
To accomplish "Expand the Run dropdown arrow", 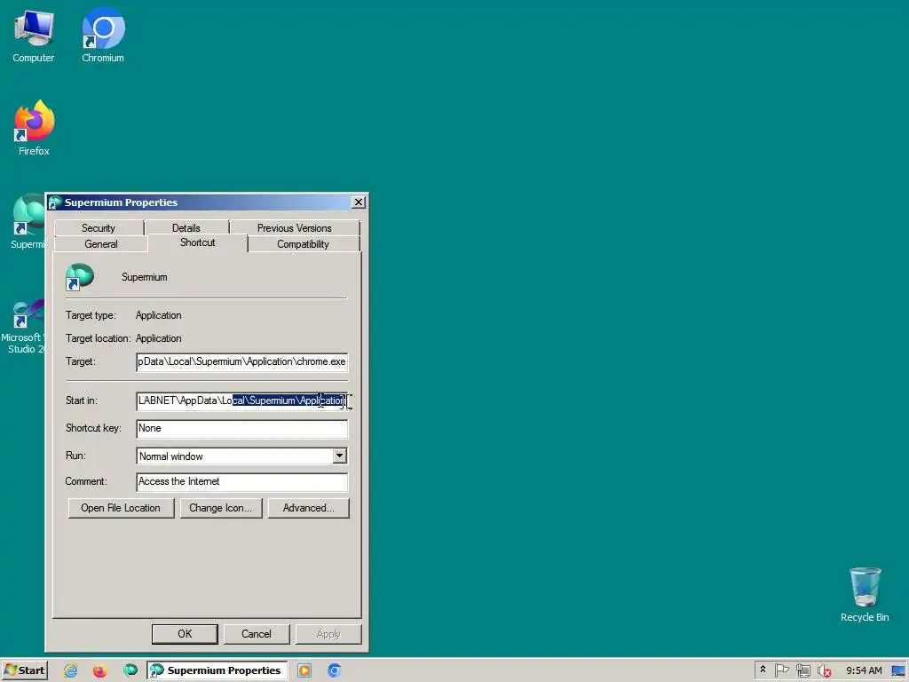I will [340, 456].
